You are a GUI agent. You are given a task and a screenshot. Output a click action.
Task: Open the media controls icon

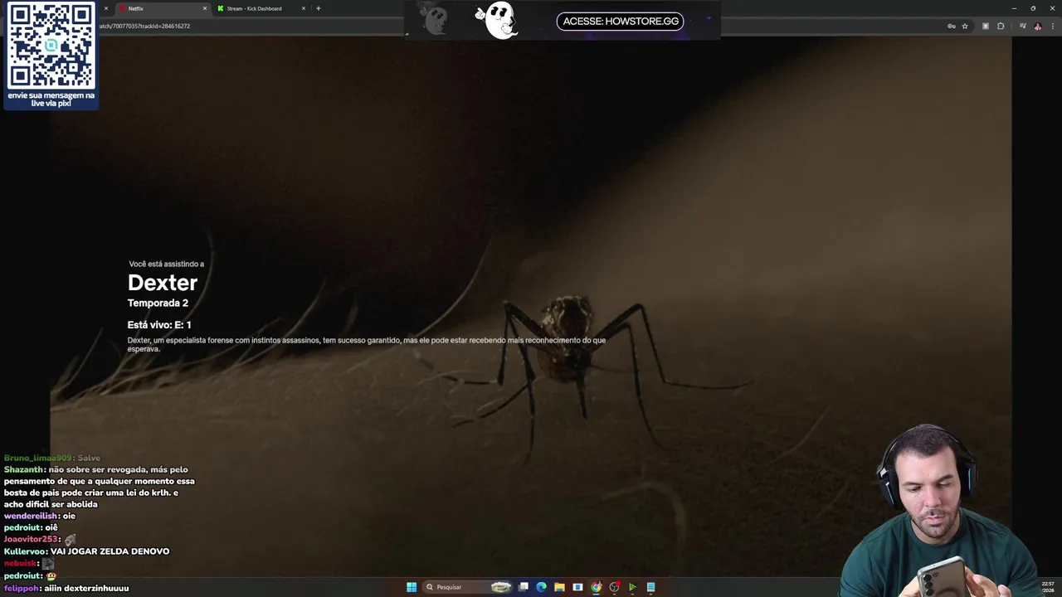(1023, 26)
